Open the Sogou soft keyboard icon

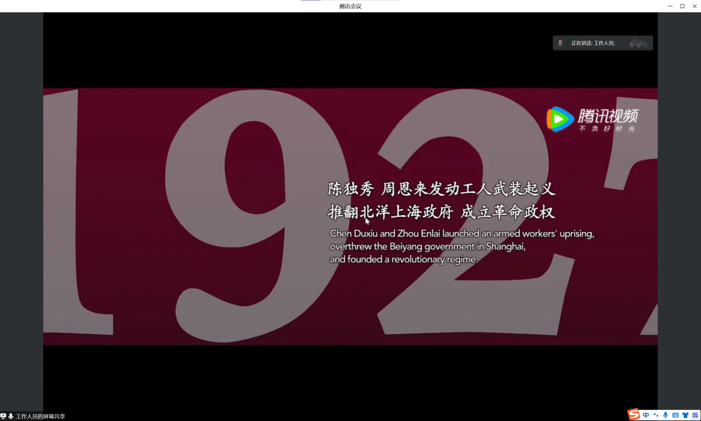click(675, 415)
